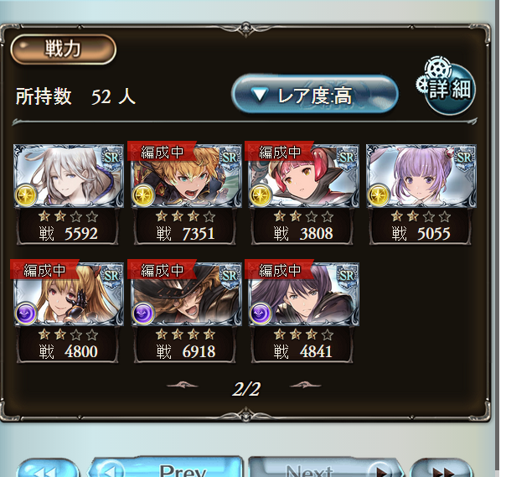Select the blonde shouting character with power 7351
Screen dimensions: 506x477
pyautogui.click(x=185, y=194)
